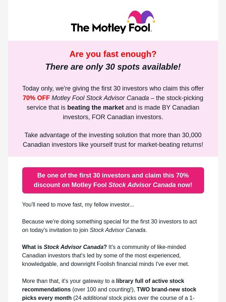Click 'Take advantage of the investing solution' paragraph
226x302 pixels.
[x=113, y=140]
